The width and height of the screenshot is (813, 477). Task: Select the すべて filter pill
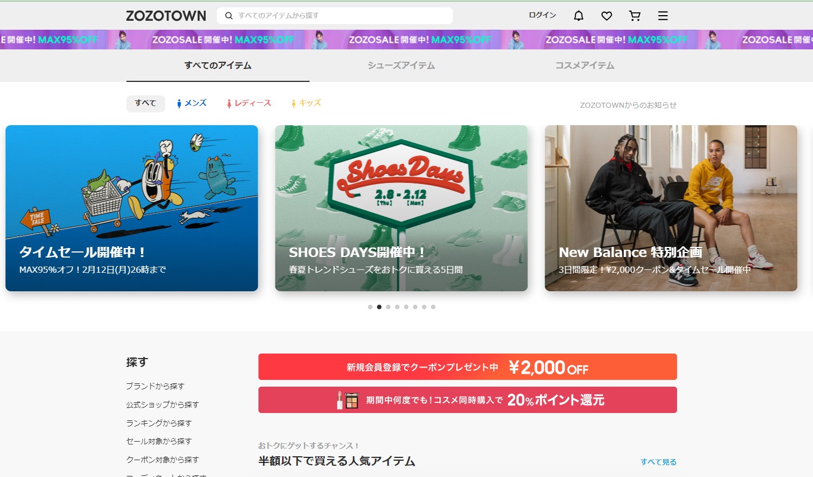[x=146, y=103]
